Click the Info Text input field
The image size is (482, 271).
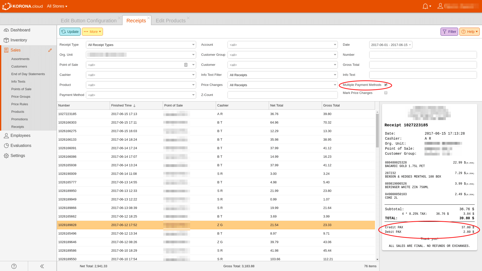(423, 75)
